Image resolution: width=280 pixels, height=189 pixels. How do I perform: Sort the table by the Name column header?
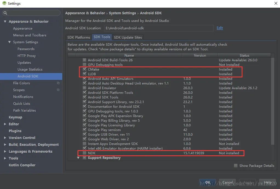[x=129, y=55]
